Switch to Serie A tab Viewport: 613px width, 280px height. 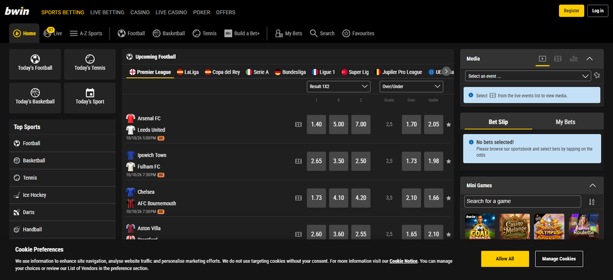tap(257, 72)
